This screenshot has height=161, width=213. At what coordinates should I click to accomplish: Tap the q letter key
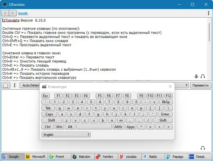[59, 108]
